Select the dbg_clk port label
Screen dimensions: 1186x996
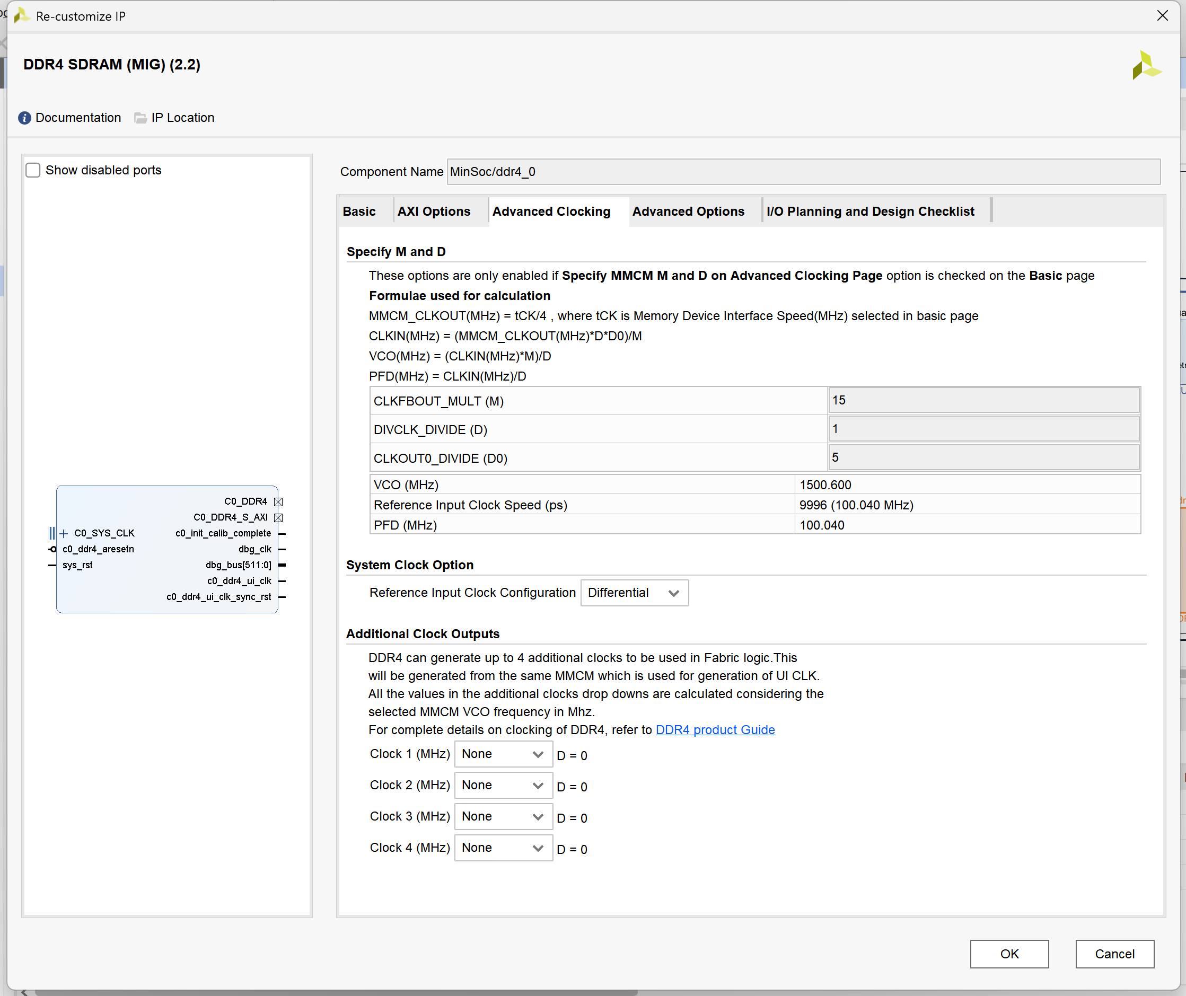[x=254, y=549]
